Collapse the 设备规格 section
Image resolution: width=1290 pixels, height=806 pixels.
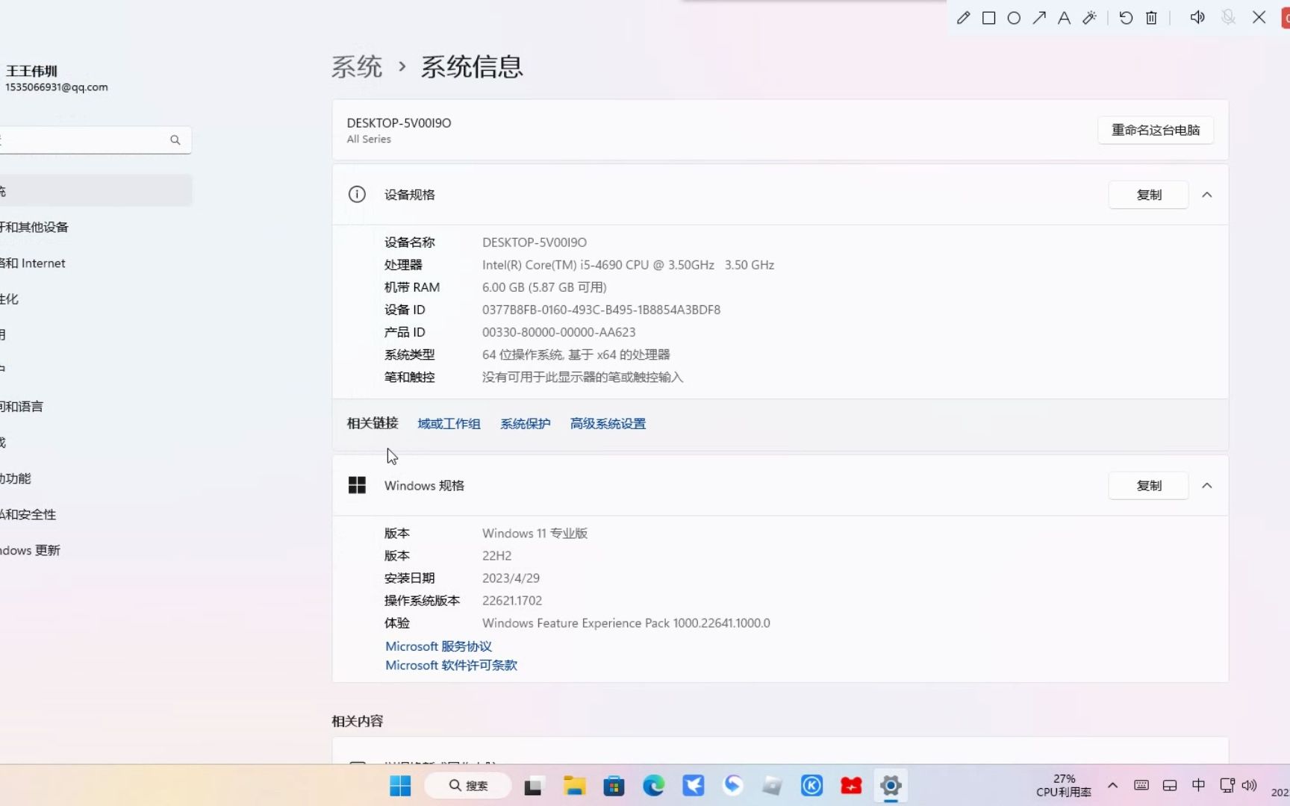1207,195
